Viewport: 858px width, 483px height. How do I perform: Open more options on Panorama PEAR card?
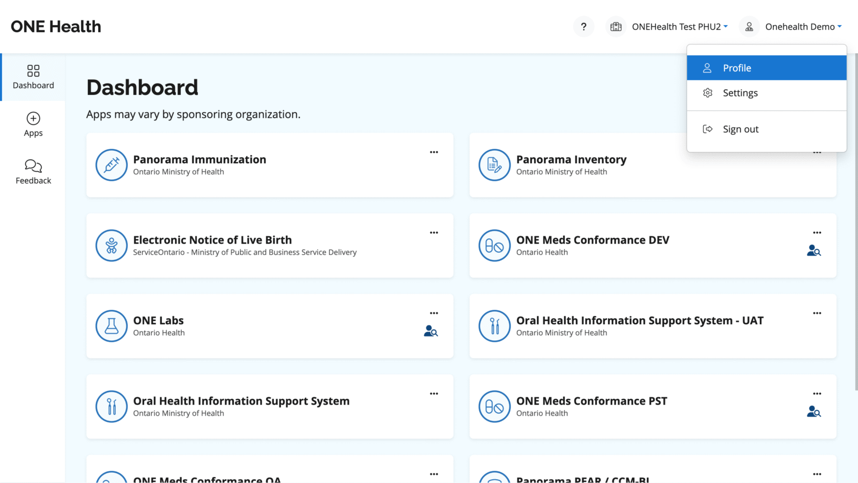[817, 474]
